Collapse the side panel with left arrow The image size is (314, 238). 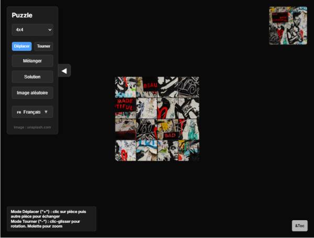[64, 71]
